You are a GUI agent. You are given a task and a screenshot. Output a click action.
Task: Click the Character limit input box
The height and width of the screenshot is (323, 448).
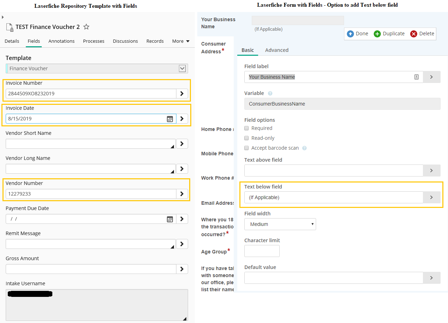262,251
